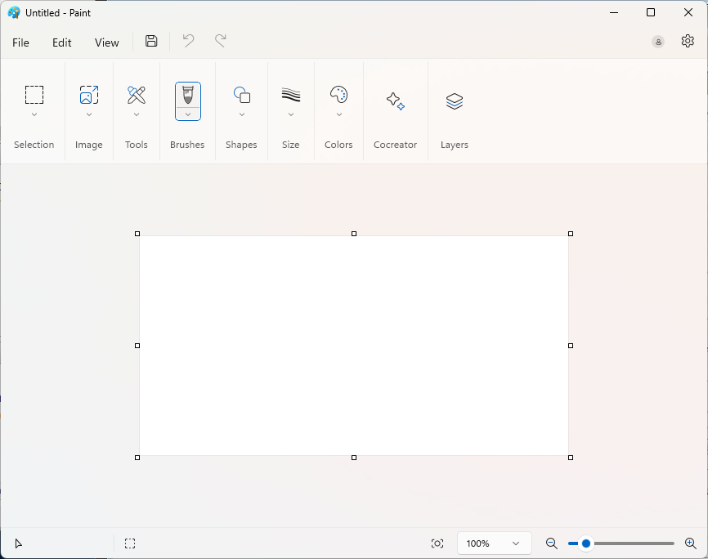The width and height of the screenshot is (708, 559).
Task: Open the View menu
Action: click(x=106, y=42)
